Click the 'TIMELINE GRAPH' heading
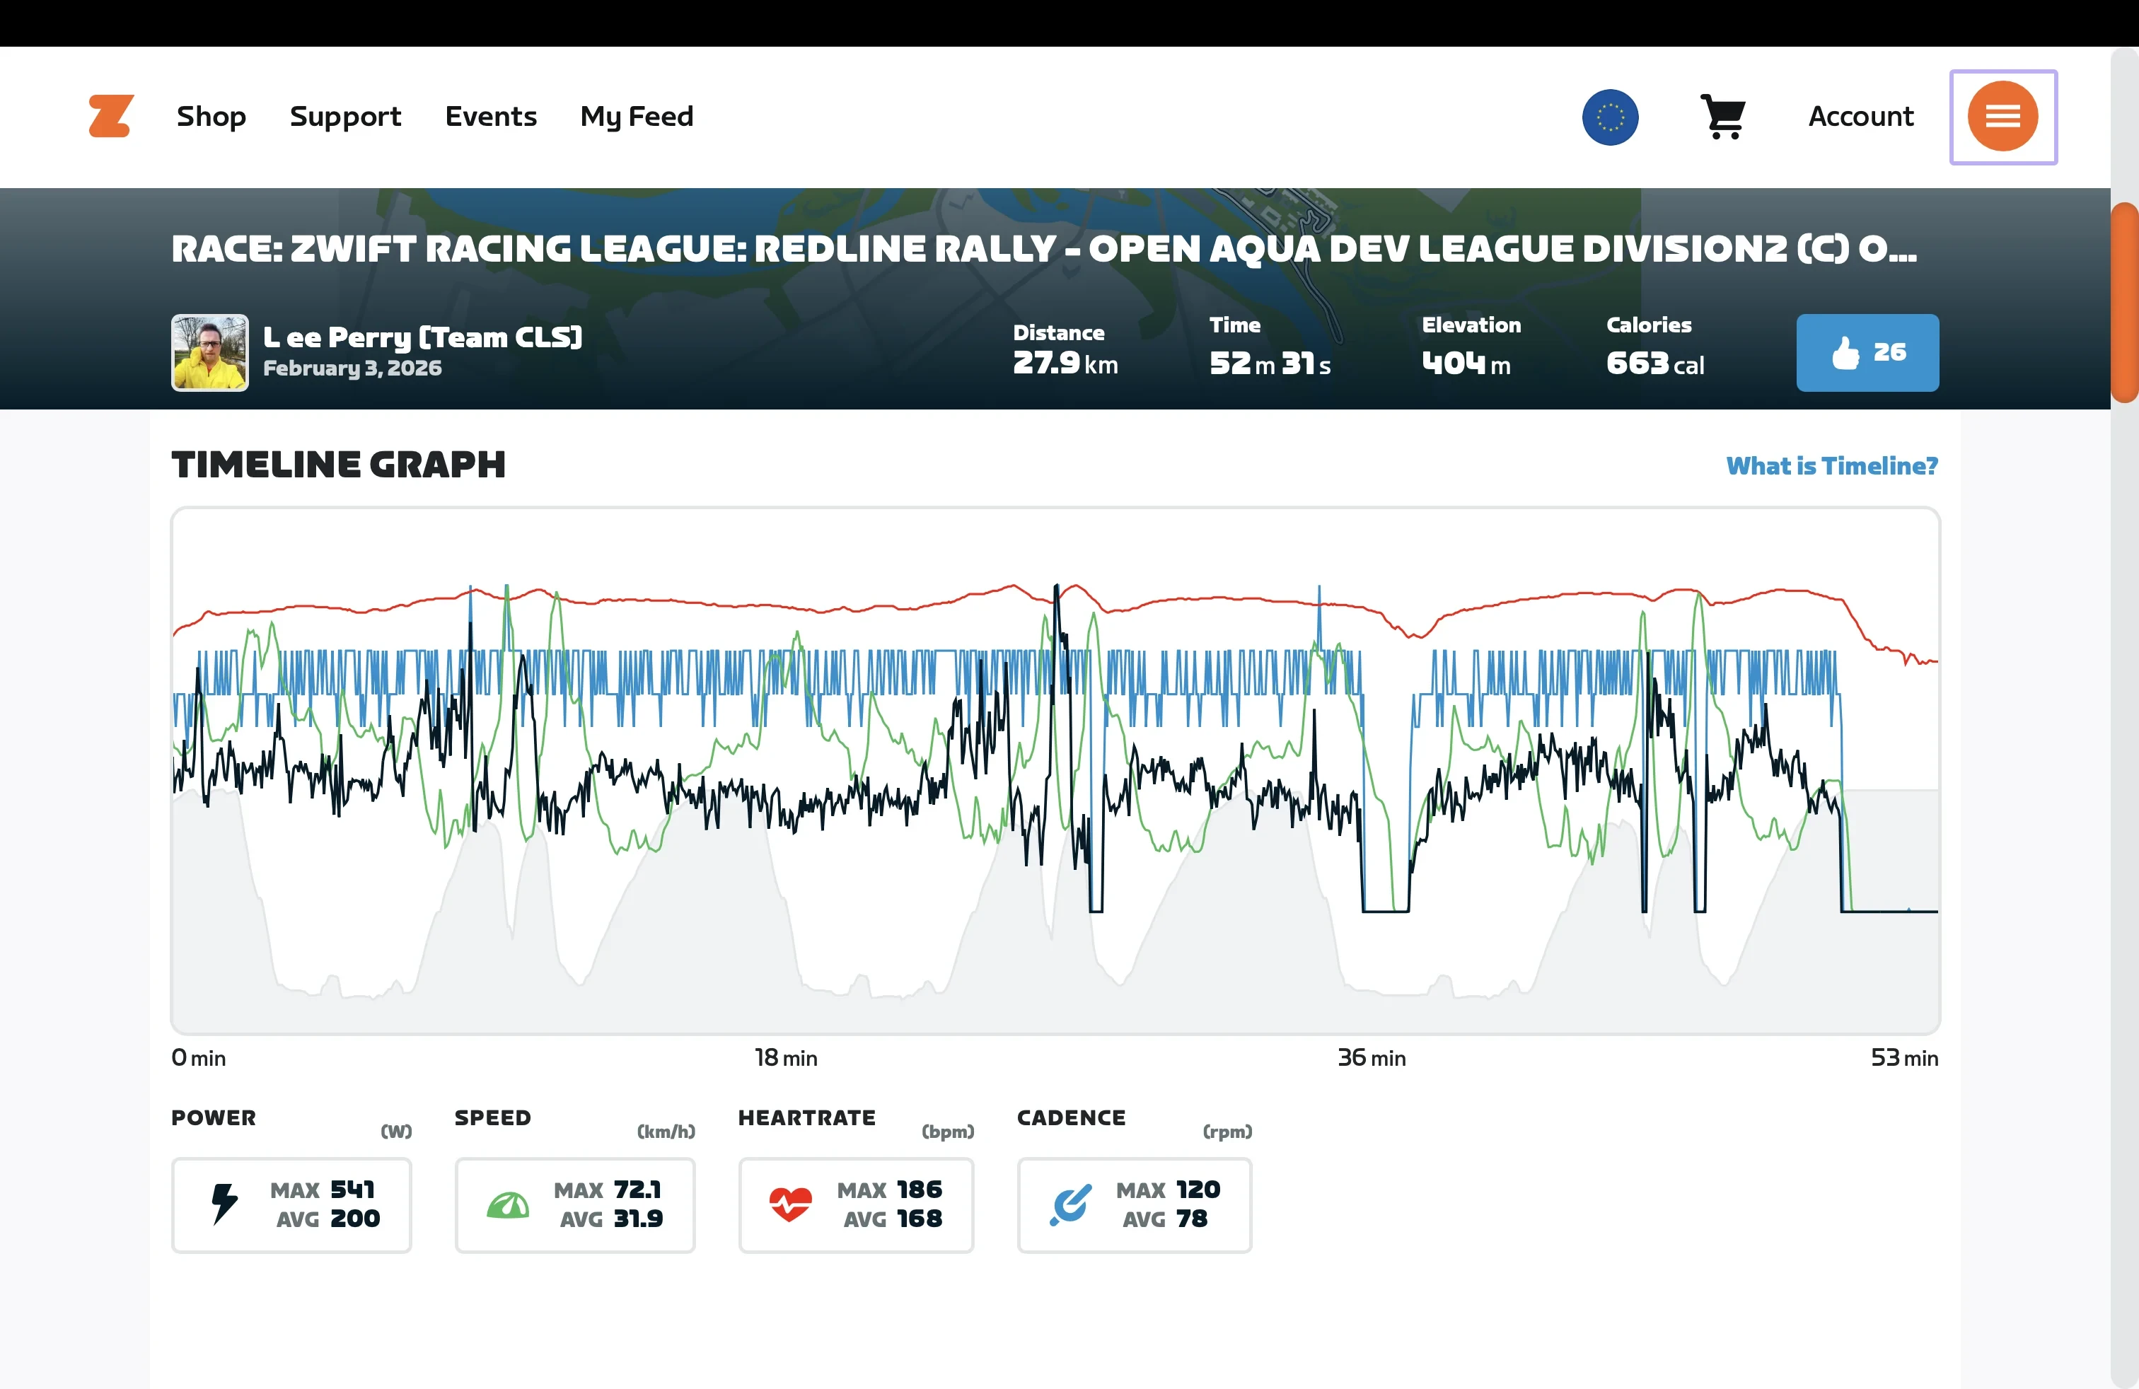 click(338, 465)
